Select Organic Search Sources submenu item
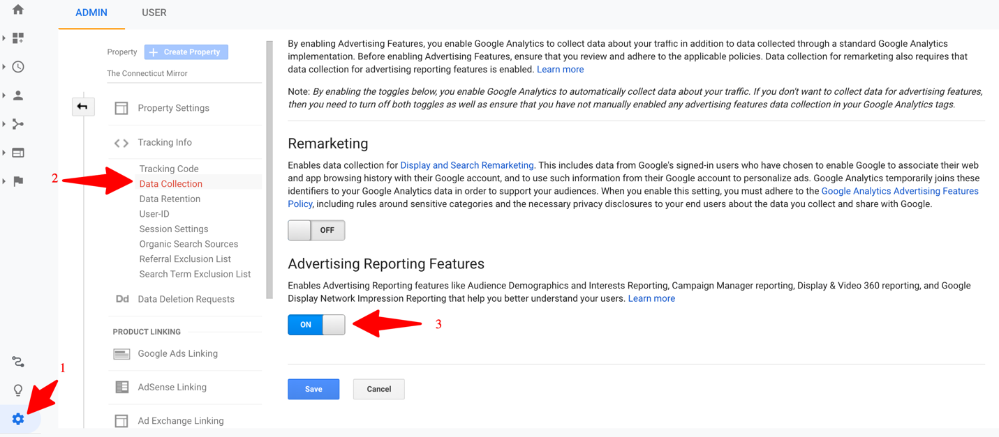Screen dimensions: 999x437 click(x=188, y=244)
